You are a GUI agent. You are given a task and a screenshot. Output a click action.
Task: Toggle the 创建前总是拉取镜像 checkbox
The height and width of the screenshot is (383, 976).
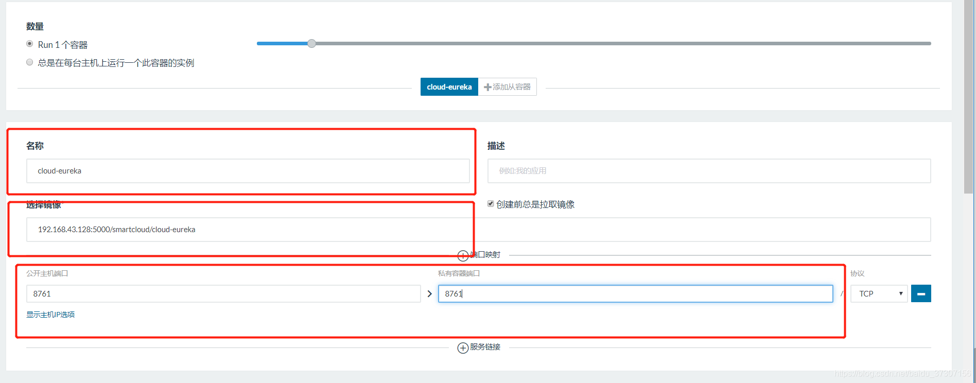[491, 204]
